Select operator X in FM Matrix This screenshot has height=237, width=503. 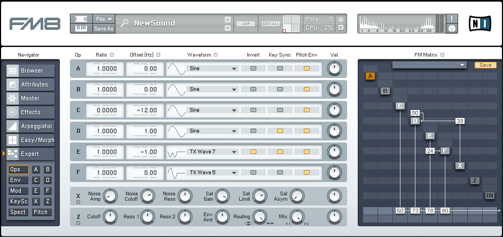coord(460,165)
